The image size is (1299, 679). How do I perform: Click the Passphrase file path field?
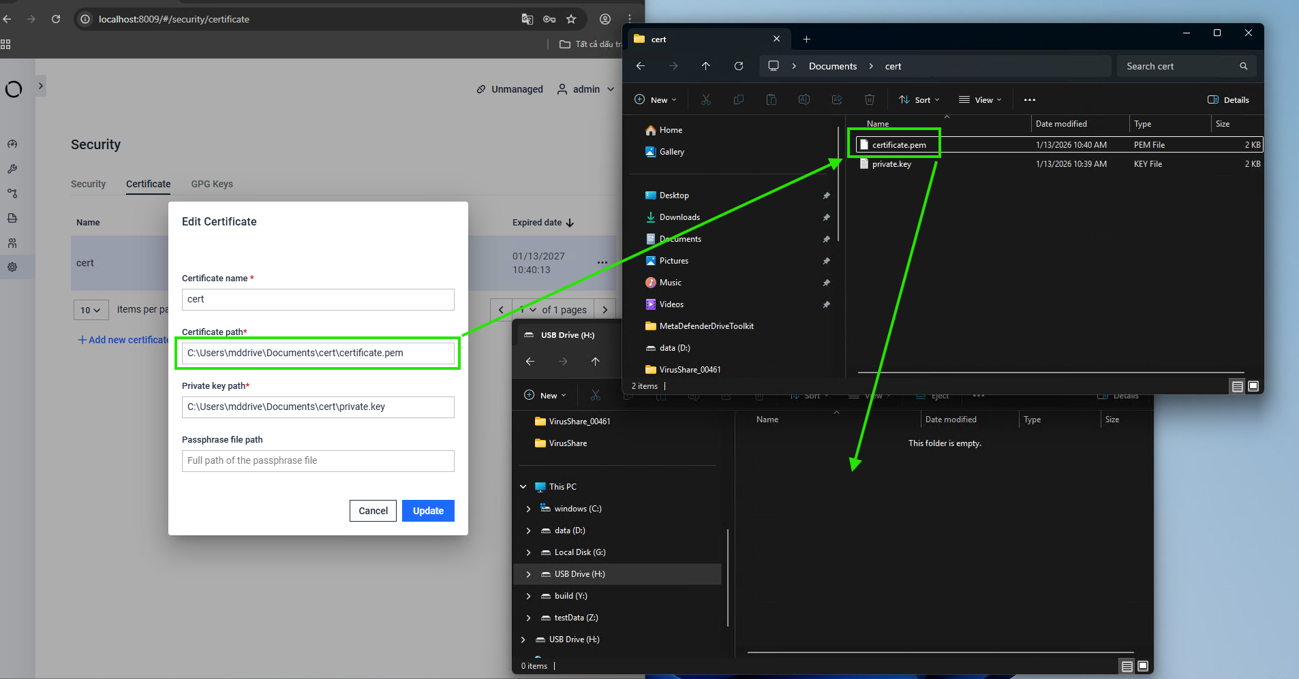pos(318,461)
